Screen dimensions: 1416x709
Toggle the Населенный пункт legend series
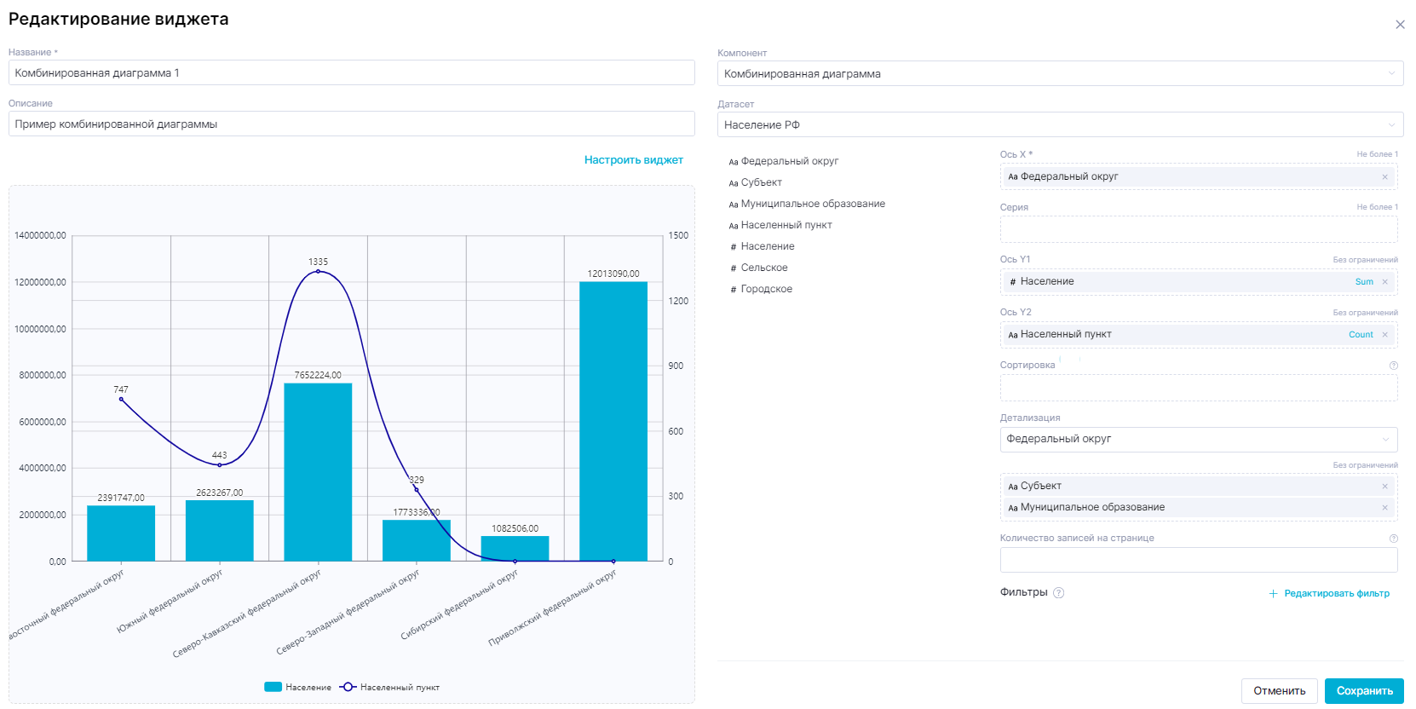tap(390, 687)
